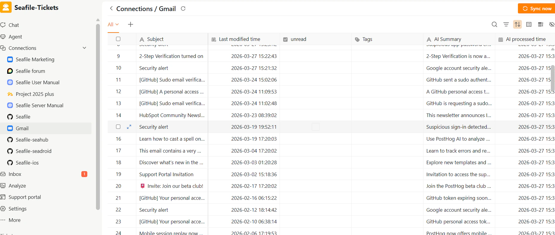Image resolution: width=555 pixels, height=235 pixels.
Task: Click the Tags column header
Action: pos(387,39)
